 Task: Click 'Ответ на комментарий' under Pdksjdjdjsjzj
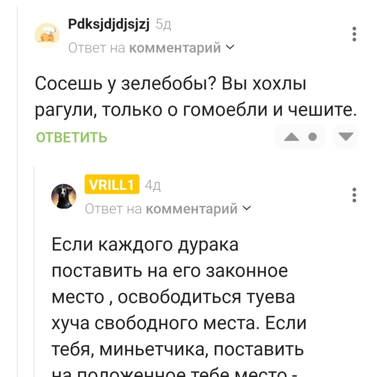click(x=144, y=48)
